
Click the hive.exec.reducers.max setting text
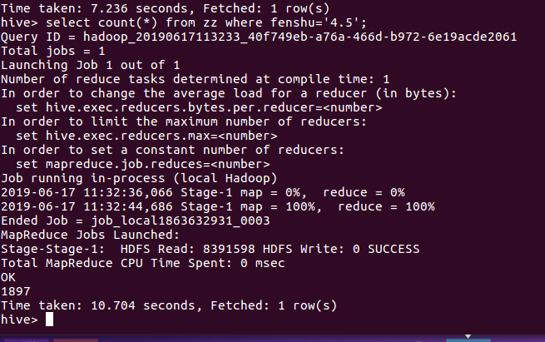(147, 136)
